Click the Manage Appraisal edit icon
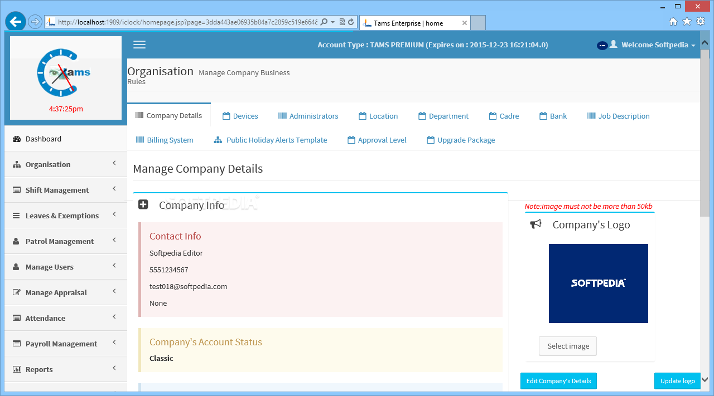Image resolution: width=714 pixels, height=396 pixels. [17, 293]
